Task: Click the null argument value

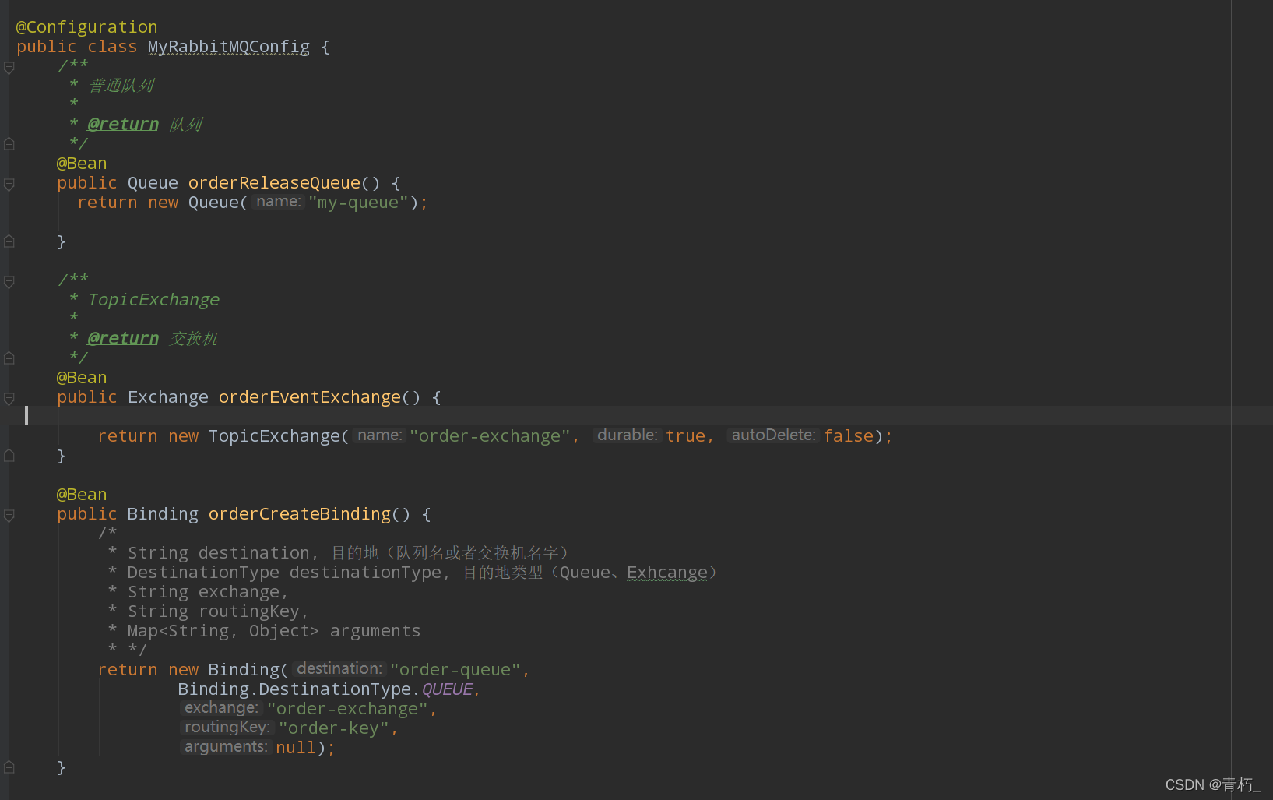Action: tap(295, 748)
